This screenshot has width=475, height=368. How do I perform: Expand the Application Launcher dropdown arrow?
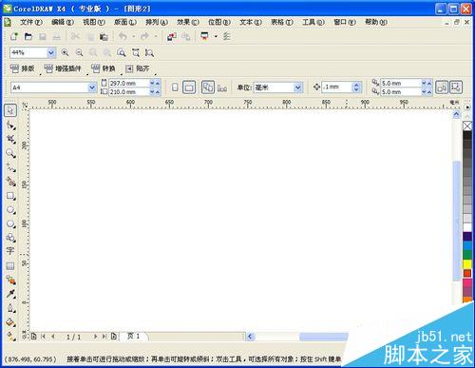coord(216,37)
